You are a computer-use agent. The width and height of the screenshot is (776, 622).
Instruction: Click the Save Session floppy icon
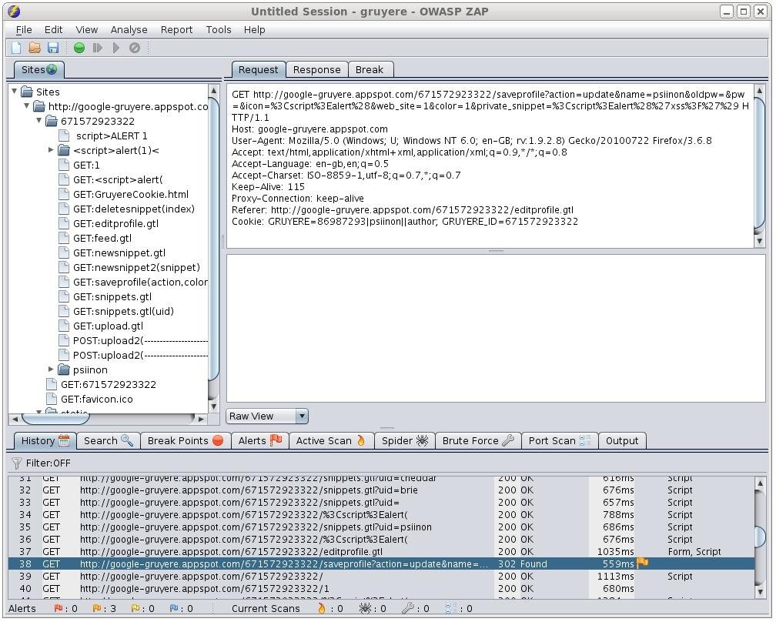pos(53,48)
